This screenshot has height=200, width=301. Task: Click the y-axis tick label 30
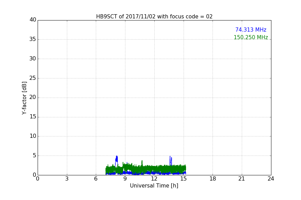pos(33,59)
